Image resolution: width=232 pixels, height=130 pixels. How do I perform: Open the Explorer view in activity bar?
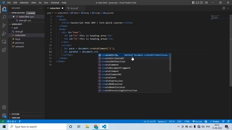click(4, 9)
